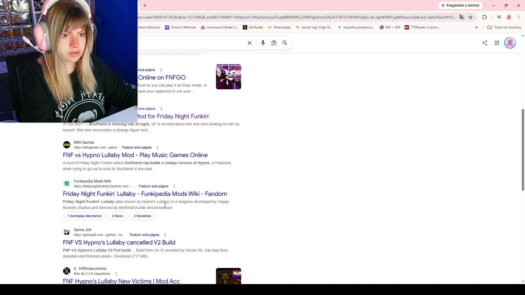
Task: Open the Lemail wig bookmark
Action: click(x=314, y=27)
